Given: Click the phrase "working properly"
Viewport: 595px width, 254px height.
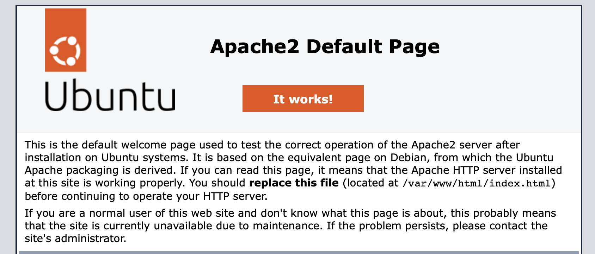Looking at the screenshot, I should pos(140,183).
